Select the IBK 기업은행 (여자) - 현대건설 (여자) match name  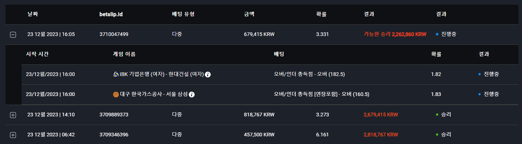[x=162, y=75]
